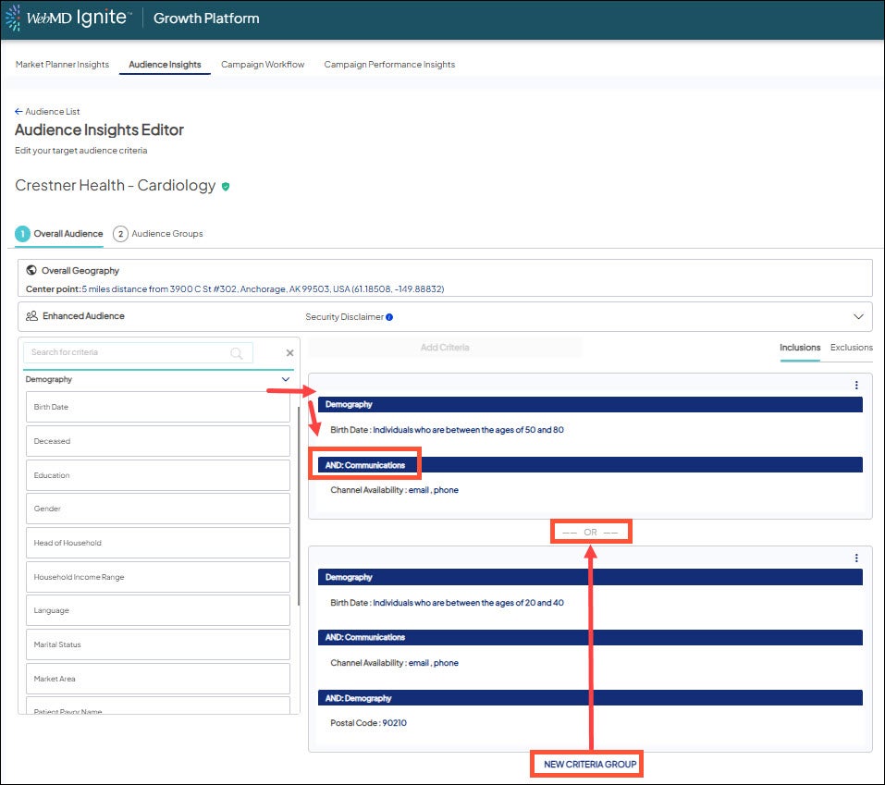This screenshot has height=785, width=885.
Task: Click New Criteria Group link
Action: pos(586,765)
